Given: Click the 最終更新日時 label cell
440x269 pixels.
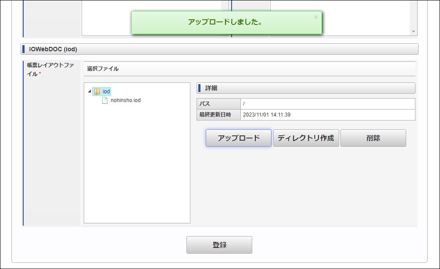Looking at the screenshot, I should (x=218, y=115).
